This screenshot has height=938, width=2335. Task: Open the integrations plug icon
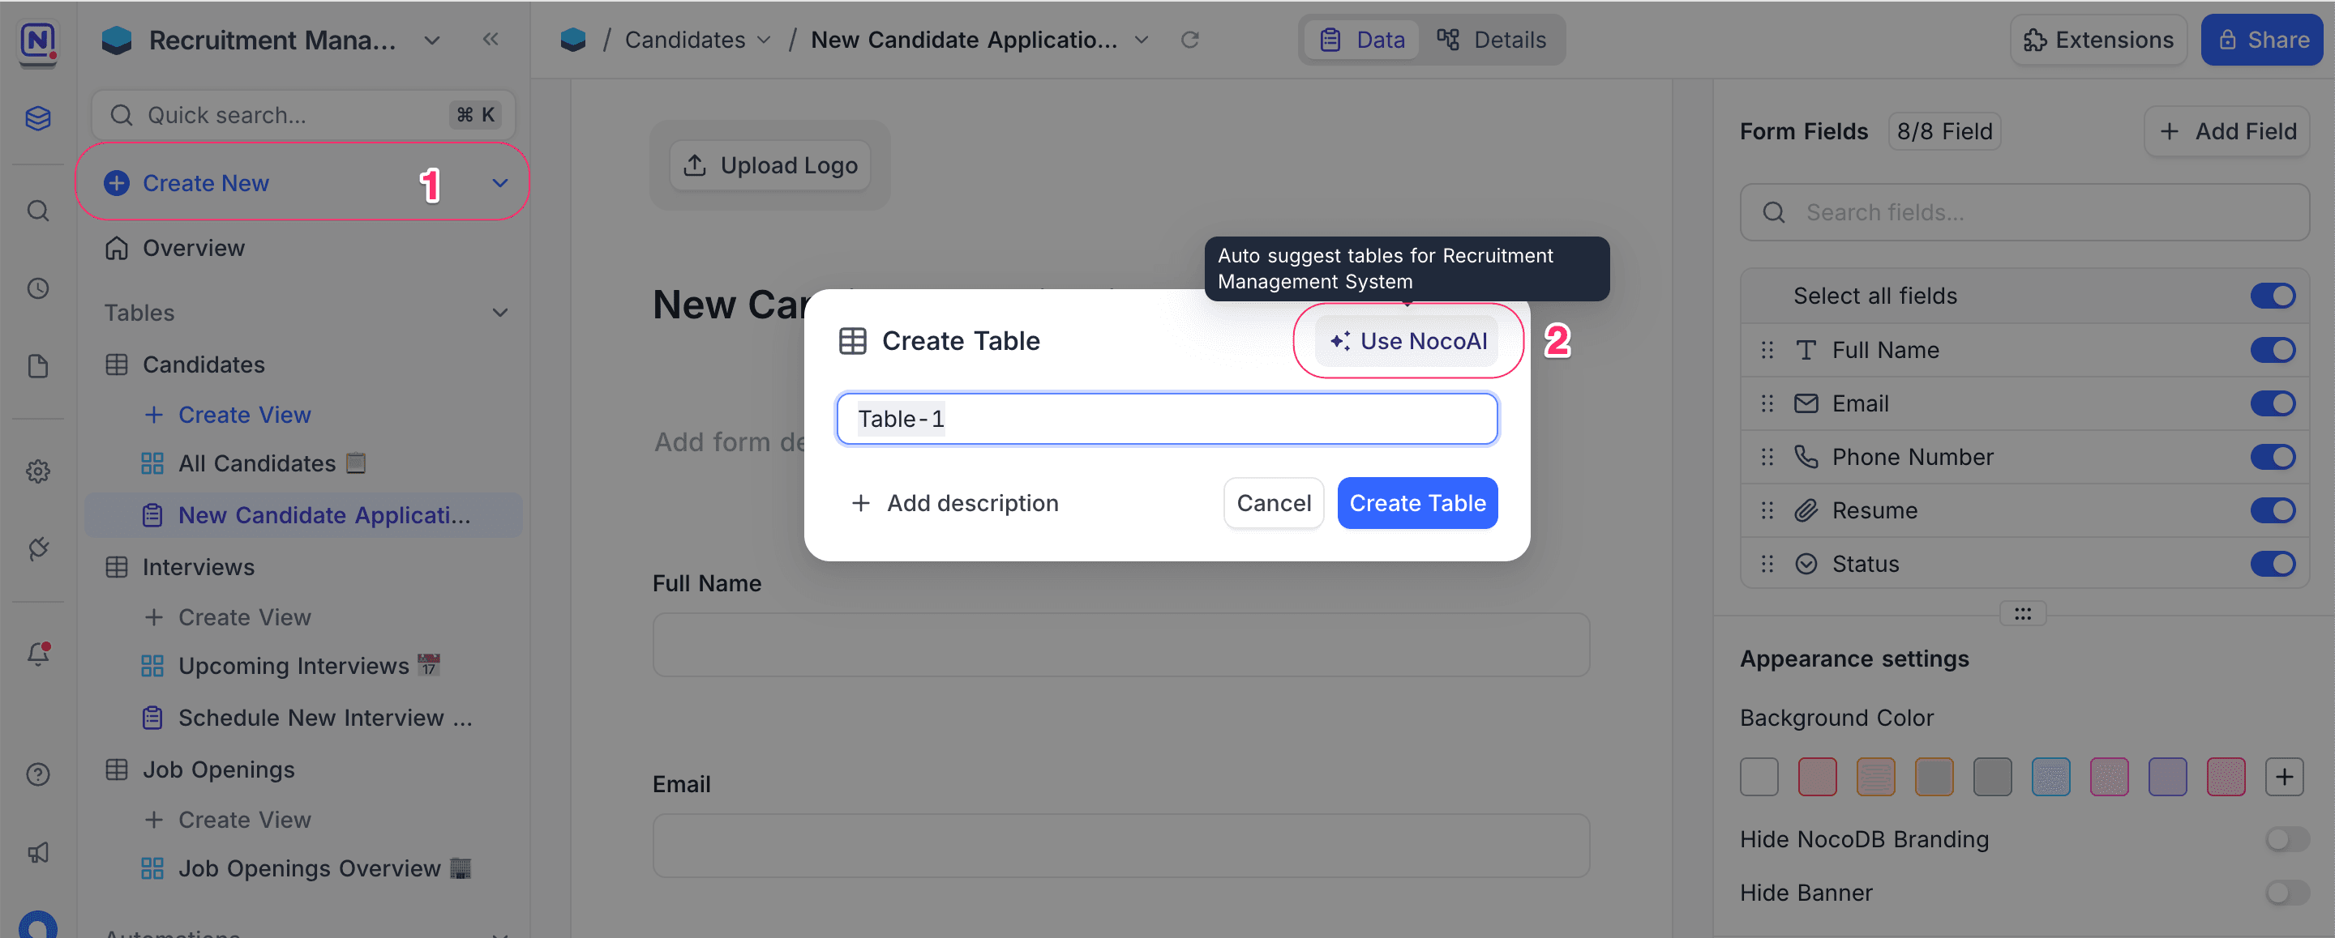37,548
